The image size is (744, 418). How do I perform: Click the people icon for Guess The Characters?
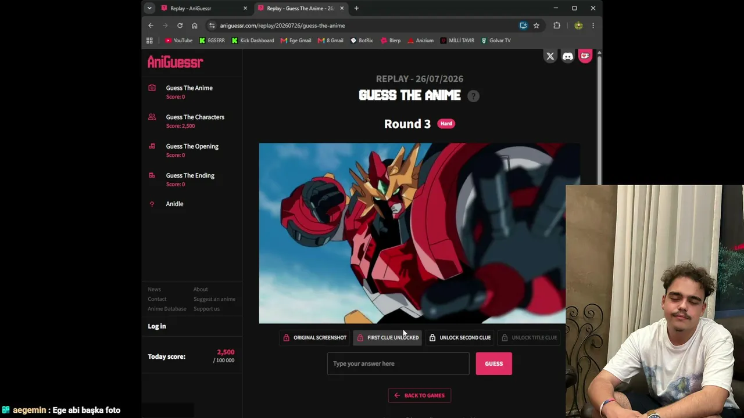click(152, 117)
